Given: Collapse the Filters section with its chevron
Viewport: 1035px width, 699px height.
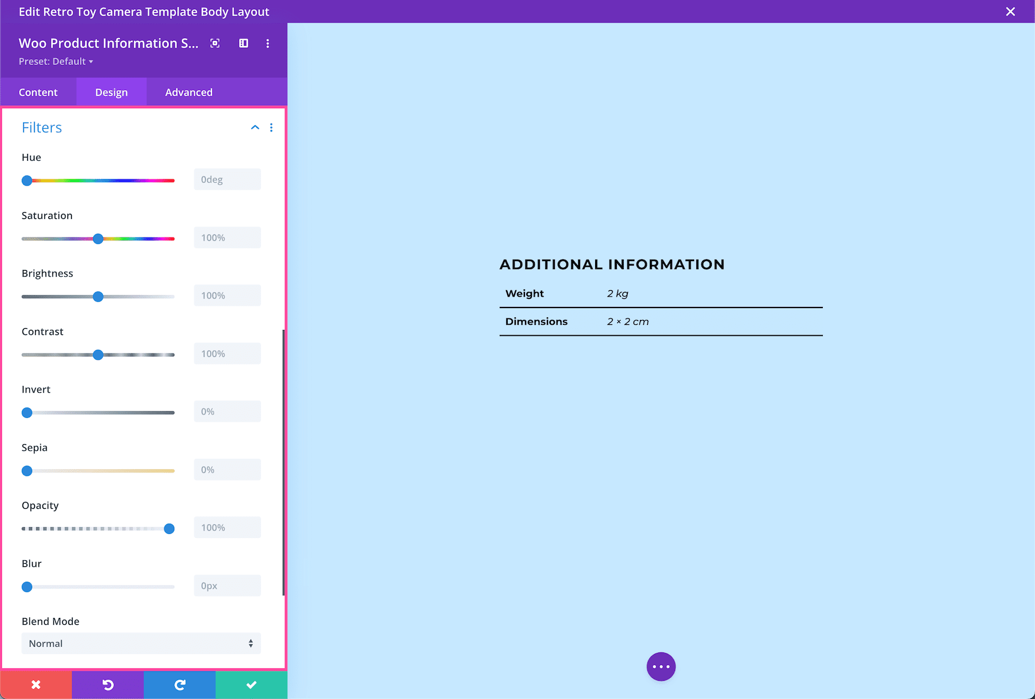Looking at the screenshot, I should click(x=255, y=128).
